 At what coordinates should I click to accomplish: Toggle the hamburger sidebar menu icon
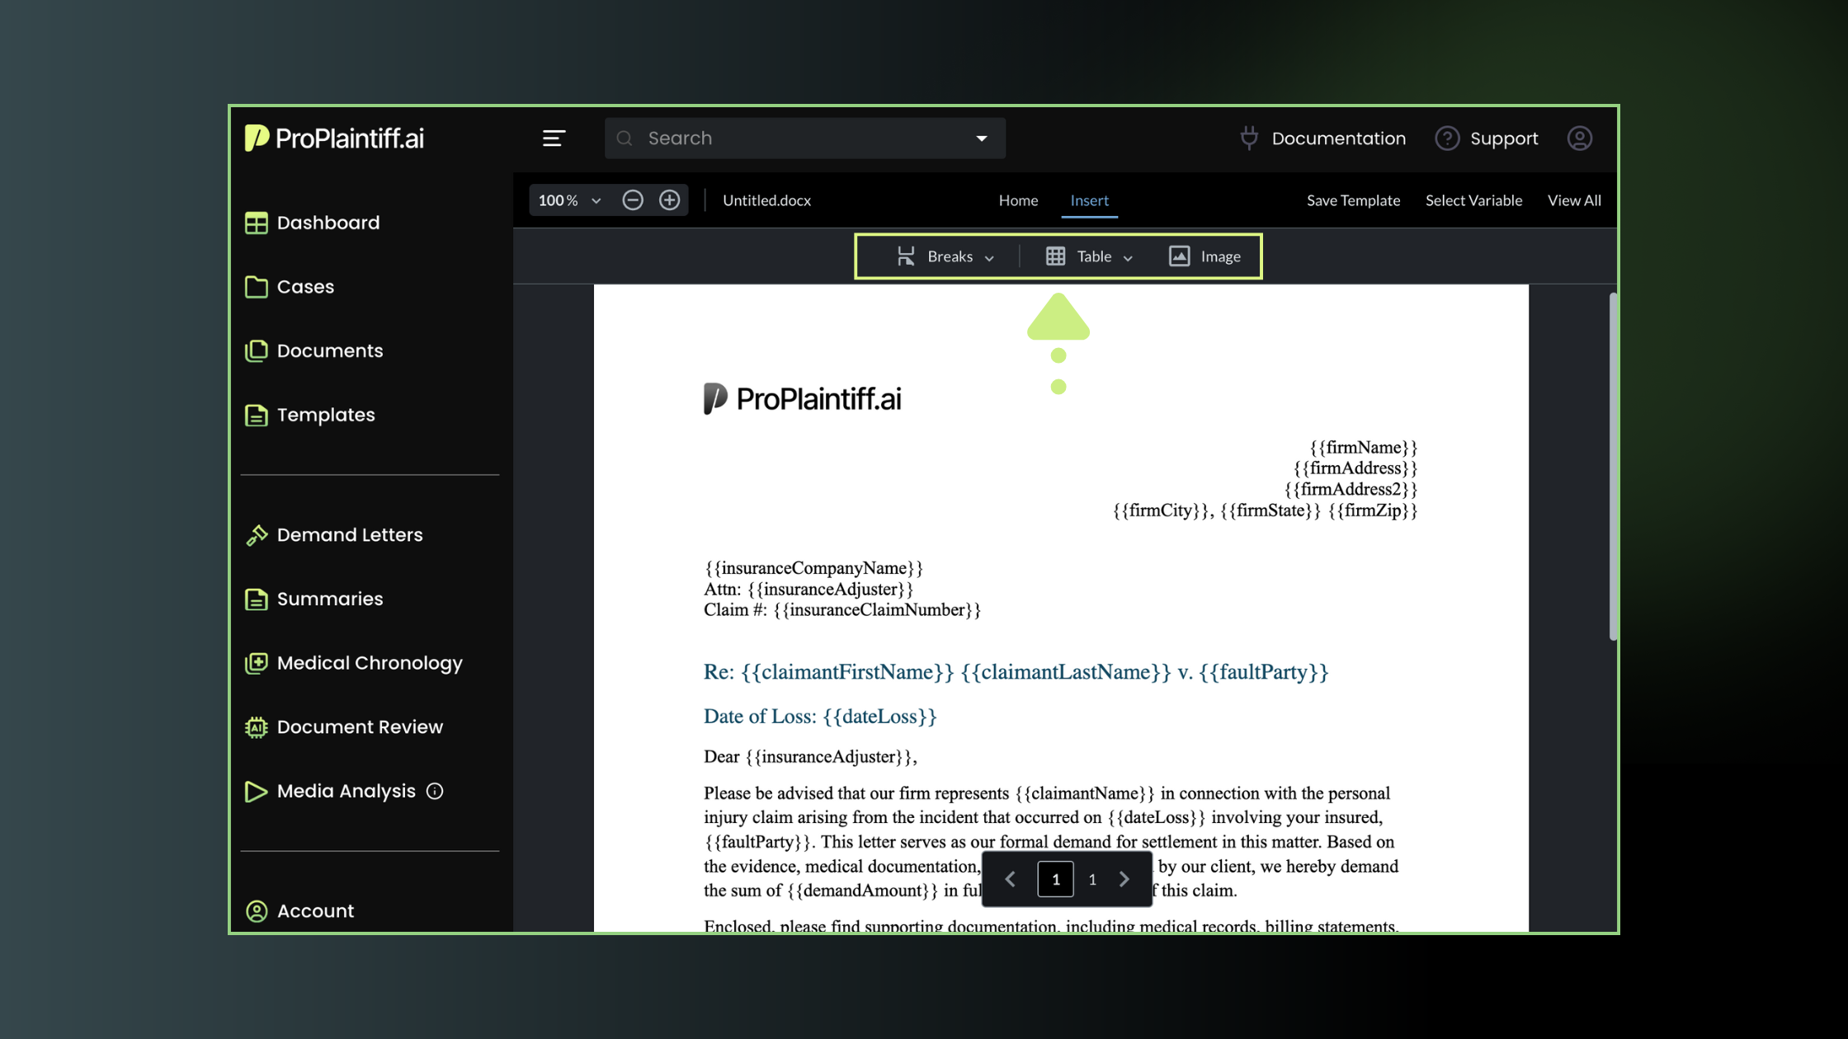tap(554, 139)
